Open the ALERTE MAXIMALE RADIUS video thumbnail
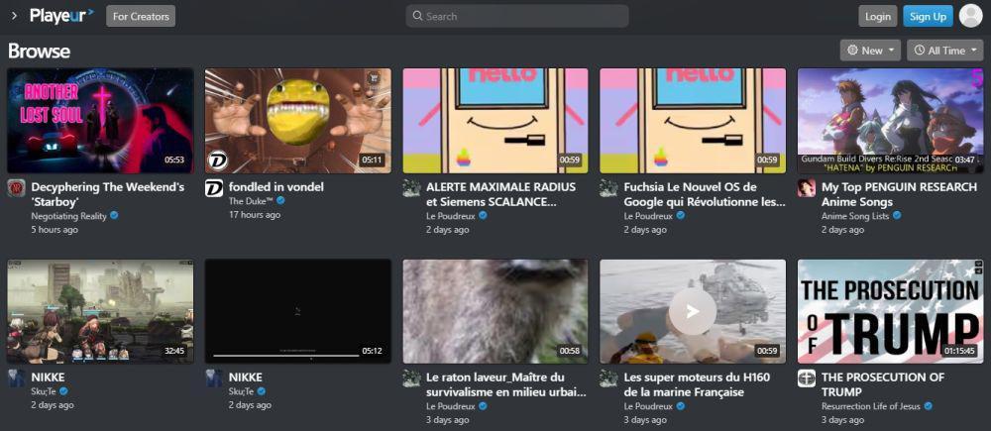This screenshot has height=431, width=991. 495,120
